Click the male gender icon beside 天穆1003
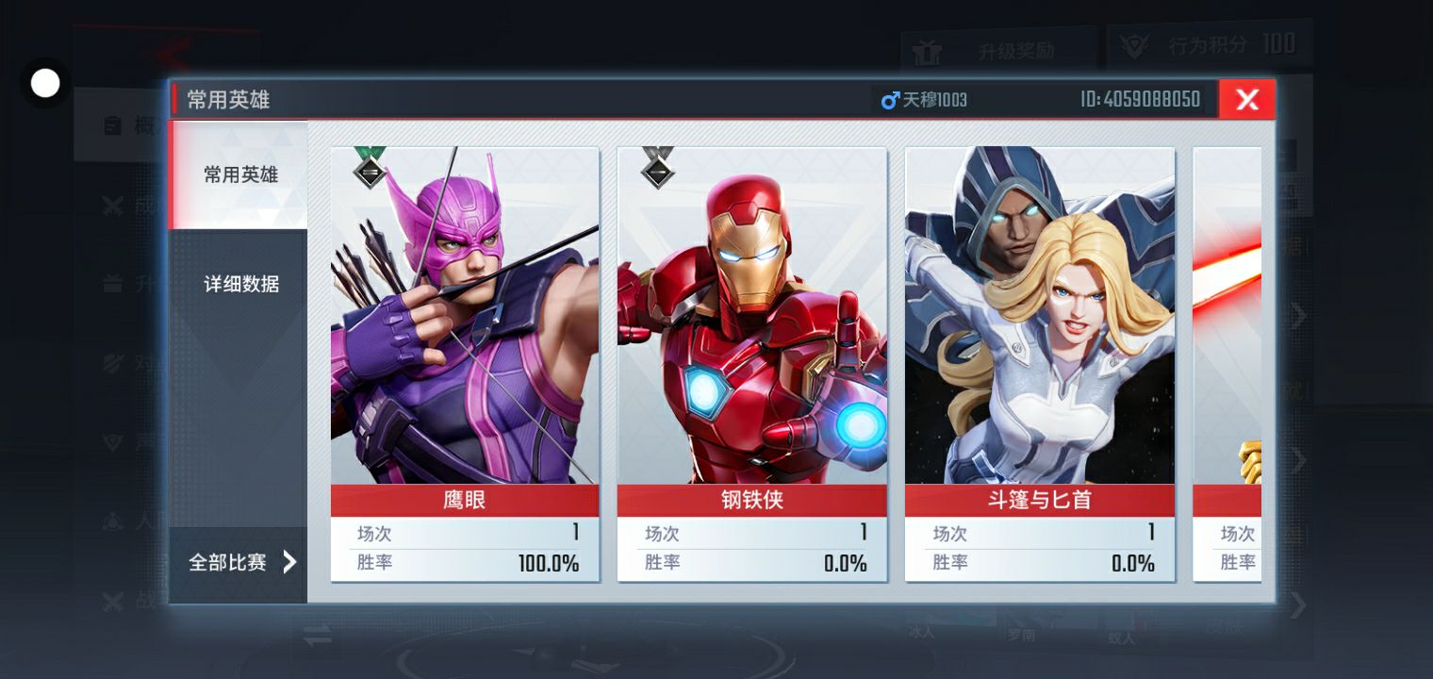Image resolution: width=1433 pixels, height=679 pixels. pos(890,99)
